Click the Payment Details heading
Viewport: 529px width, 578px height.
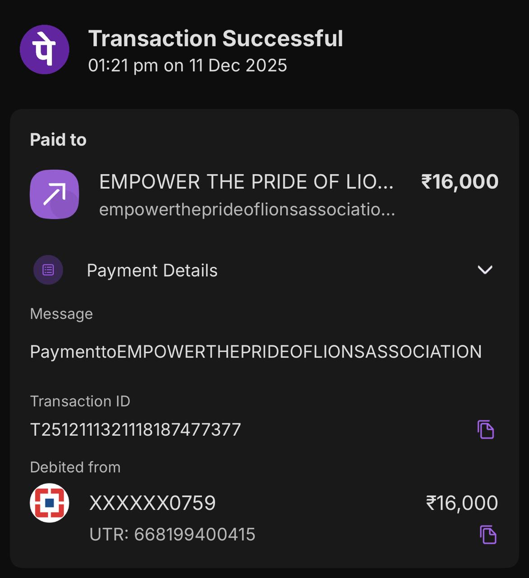152,270
